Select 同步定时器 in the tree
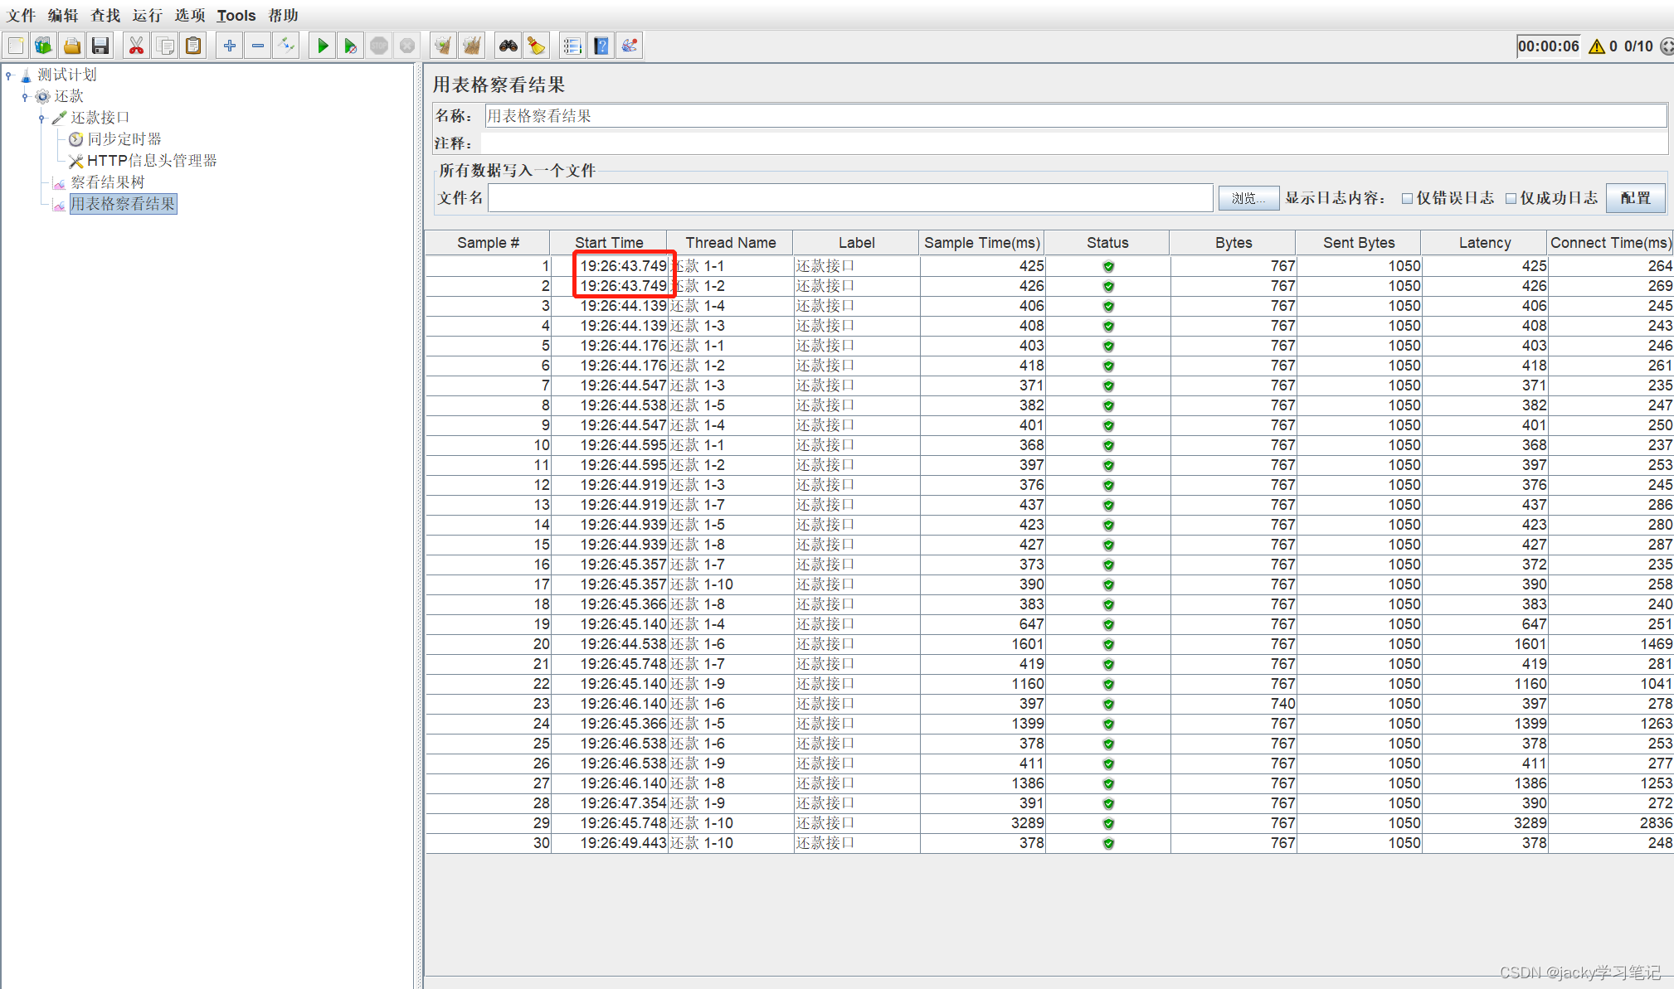This screenshot has height=989, width=1674. pyautogui.click(x=124, y=139)
